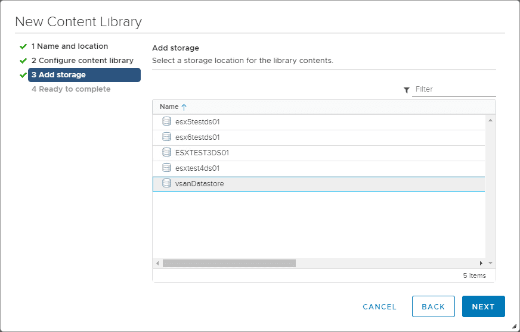Image resolution: width=520 pixels, height=332 pixels.
Task: Go to step 1 Name and location
Action: point(70,46)
